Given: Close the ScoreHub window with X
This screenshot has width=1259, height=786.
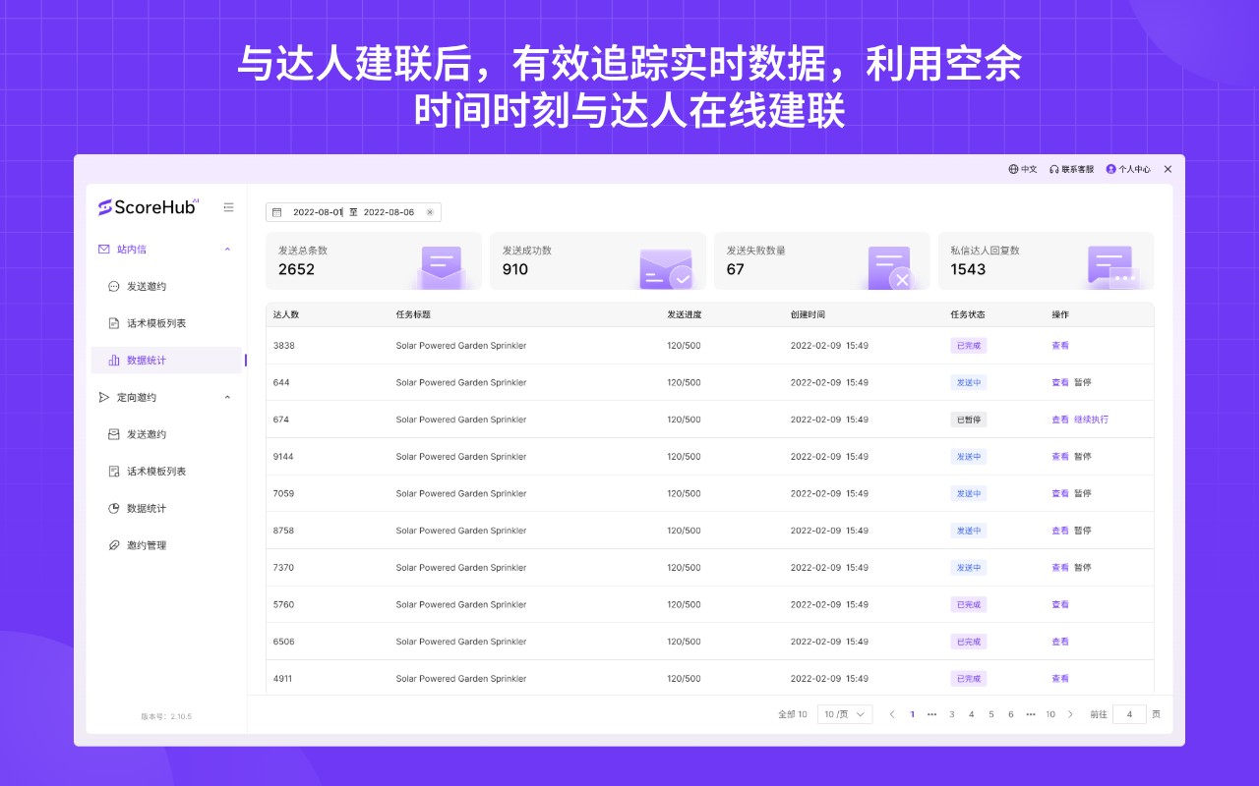Looking at the screenshot, I should tap(1168, 169).
